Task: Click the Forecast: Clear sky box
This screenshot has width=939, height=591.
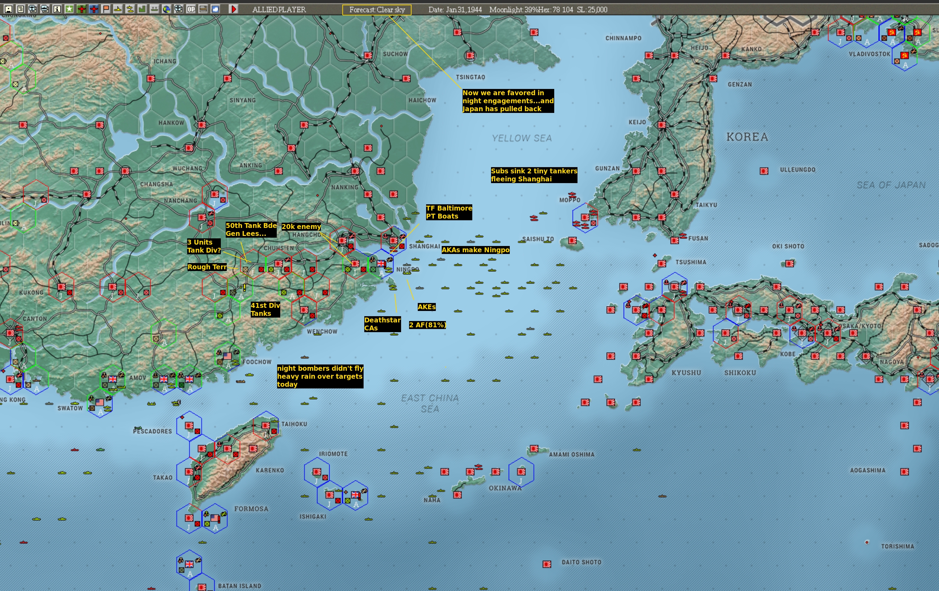Action: [x=377, y=10]
